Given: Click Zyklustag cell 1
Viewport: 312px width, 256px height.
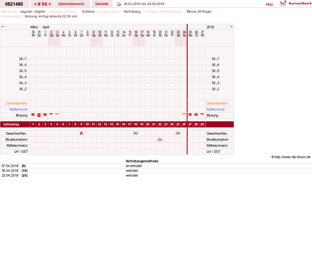Looking at the screenshot, I should tap(33, 125).
